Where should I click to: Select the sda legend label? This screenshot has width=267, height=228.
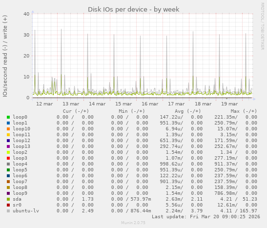tap(17, 199)
